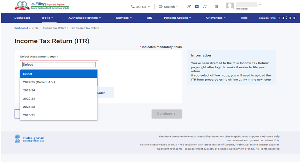301x162 pixels.
Task: Click the india.gov.in national portal logo
Action: (x=29, y=139)
